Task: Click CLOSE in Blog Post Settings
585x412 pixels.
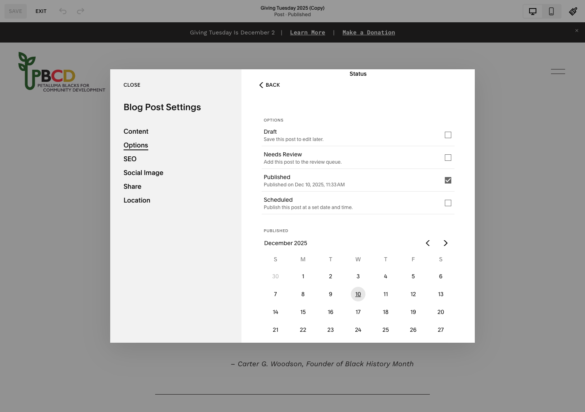Action: [132, 85]
